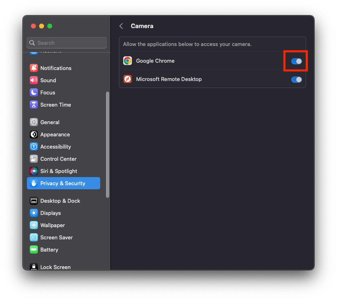This screenshot has height=300, width=337.
Task: Go back using the chevron arrow
Action: [x=121, y=26]
